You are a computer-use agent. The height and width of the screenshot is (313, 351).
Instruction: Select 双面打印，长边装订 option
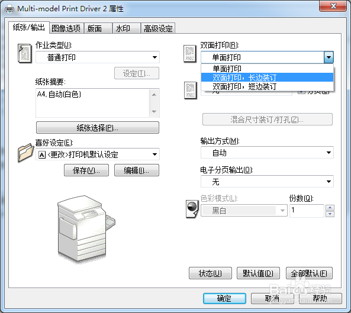(267, 78)
